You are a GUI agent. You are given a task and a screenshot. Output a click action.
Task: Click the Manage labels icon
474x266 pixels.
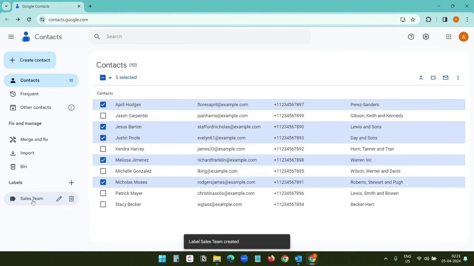pyautogui.click(x=433, y=78)
